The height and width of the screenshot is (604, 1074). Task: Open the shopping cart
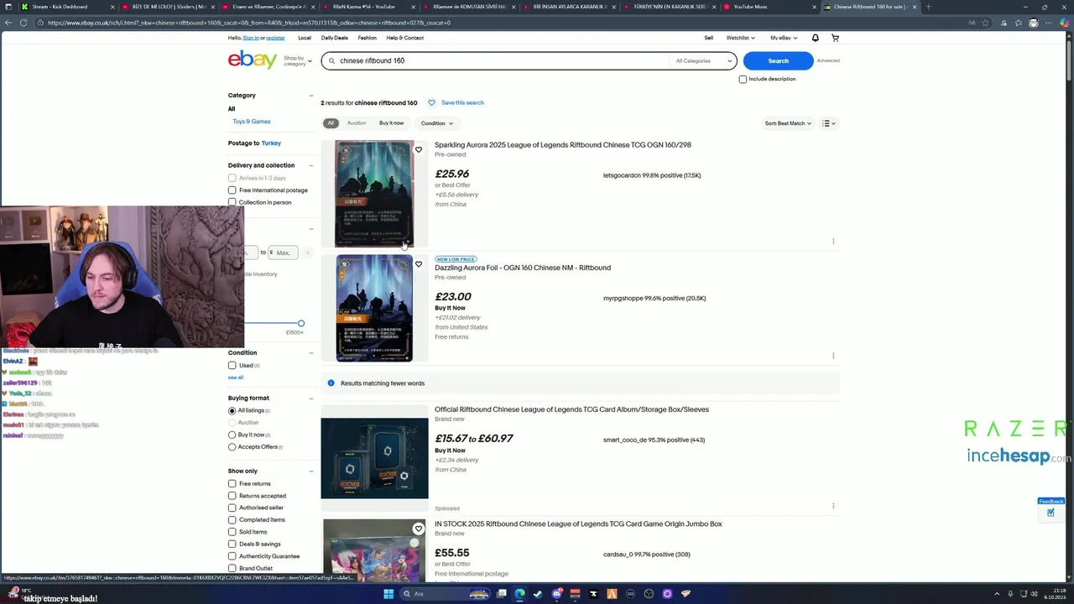pyautogui.click(x=835, y=38)
